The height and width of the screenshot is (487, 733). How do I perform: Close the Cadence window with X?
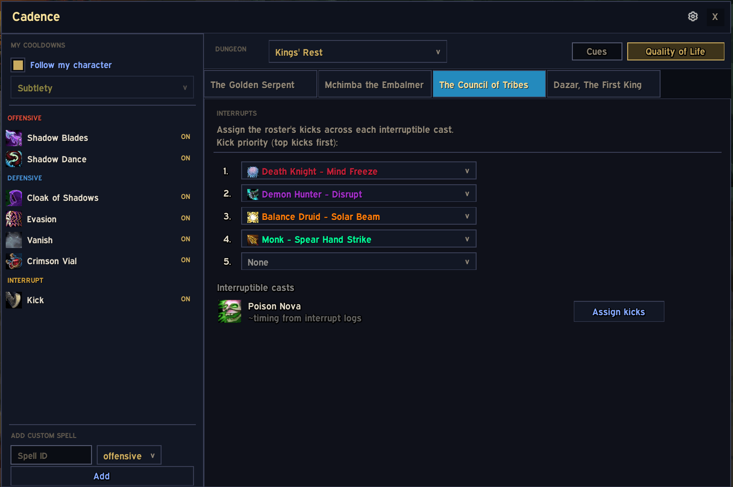click(715, 17)
